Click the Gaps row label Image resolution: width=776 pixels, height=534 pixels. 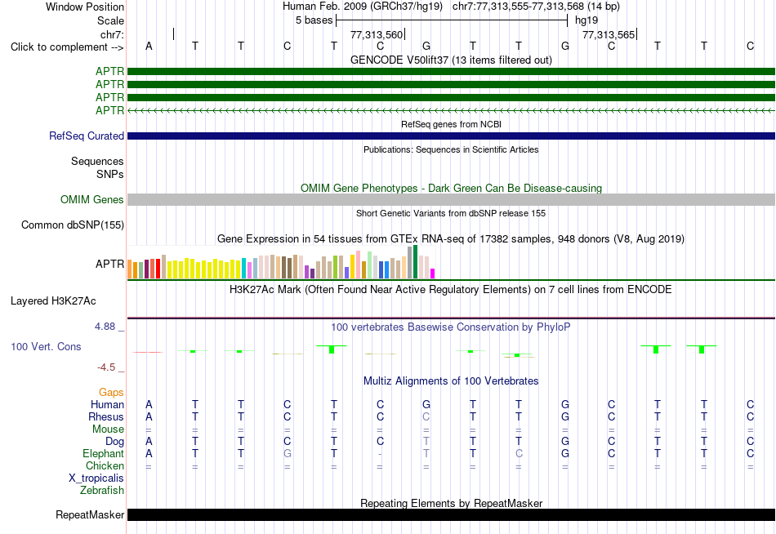tap(111, 393)
